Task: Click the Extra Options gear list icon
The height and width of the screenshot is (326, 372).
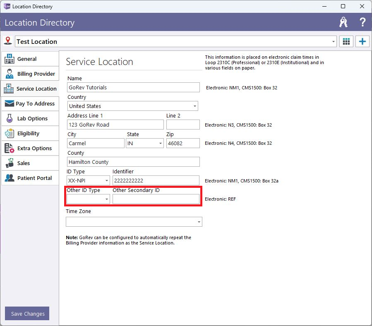Action: point(10,148)
